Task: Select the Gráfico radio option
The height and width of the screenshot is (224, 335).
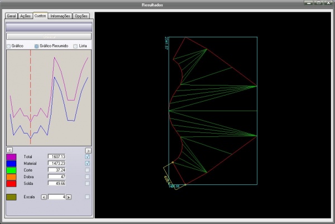Action: click(9, 46)
